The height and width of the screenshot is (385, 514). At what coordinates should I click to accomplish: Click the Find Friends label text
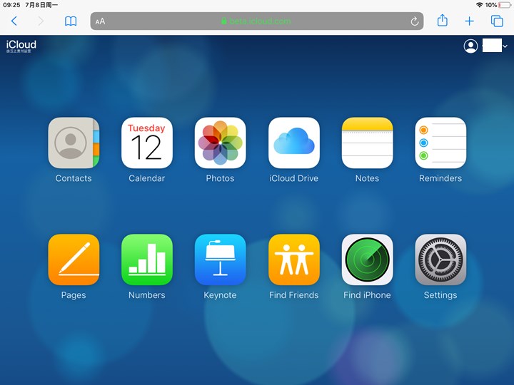(293, 295)
